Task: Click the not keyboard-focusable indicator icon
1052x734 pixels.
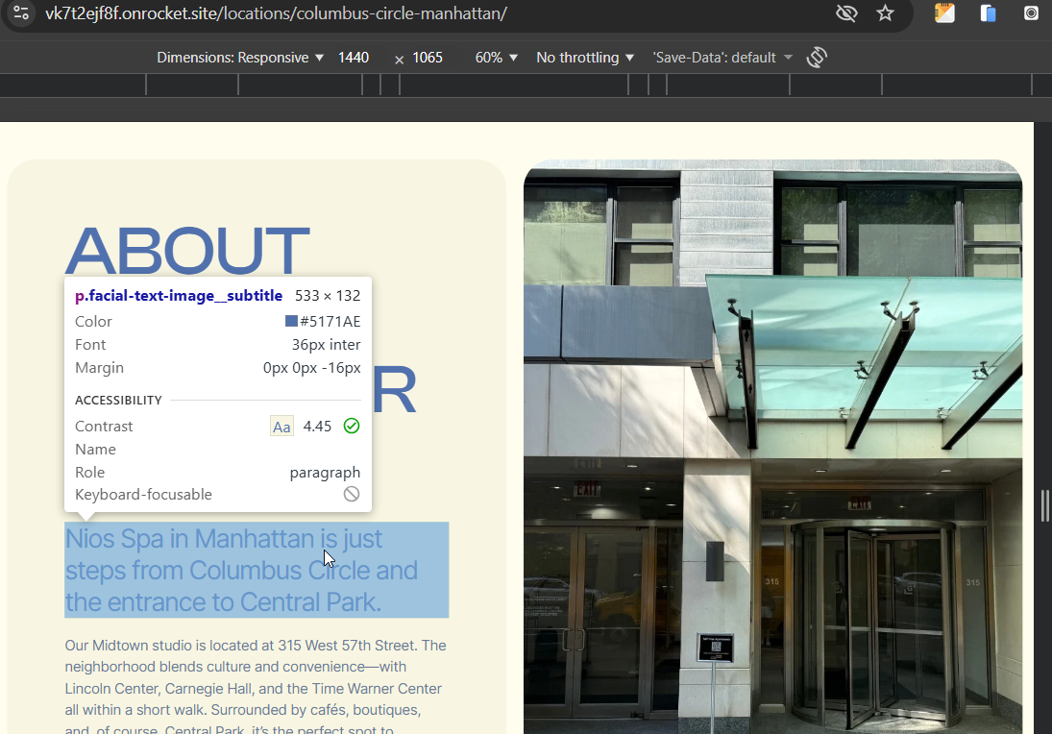Action: [x=352, y=495]
